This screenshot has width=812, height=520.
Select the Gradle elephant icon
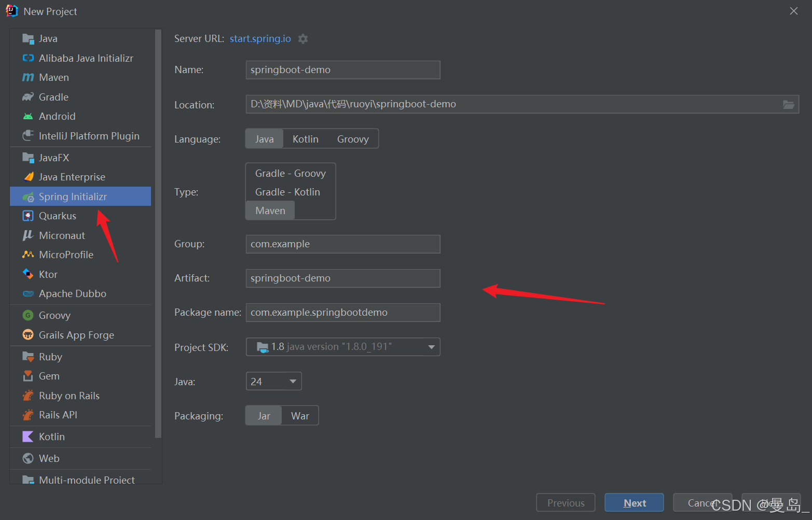[28, 97]
